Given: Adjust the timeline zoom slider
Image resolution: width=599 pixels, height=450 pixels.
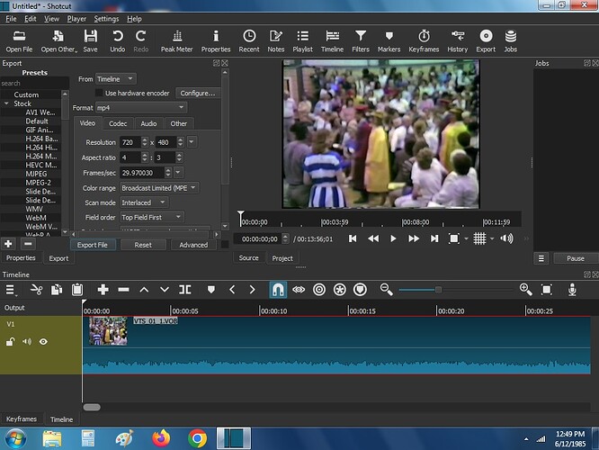Looking at the screenshot, I should (x=439, y=290).
